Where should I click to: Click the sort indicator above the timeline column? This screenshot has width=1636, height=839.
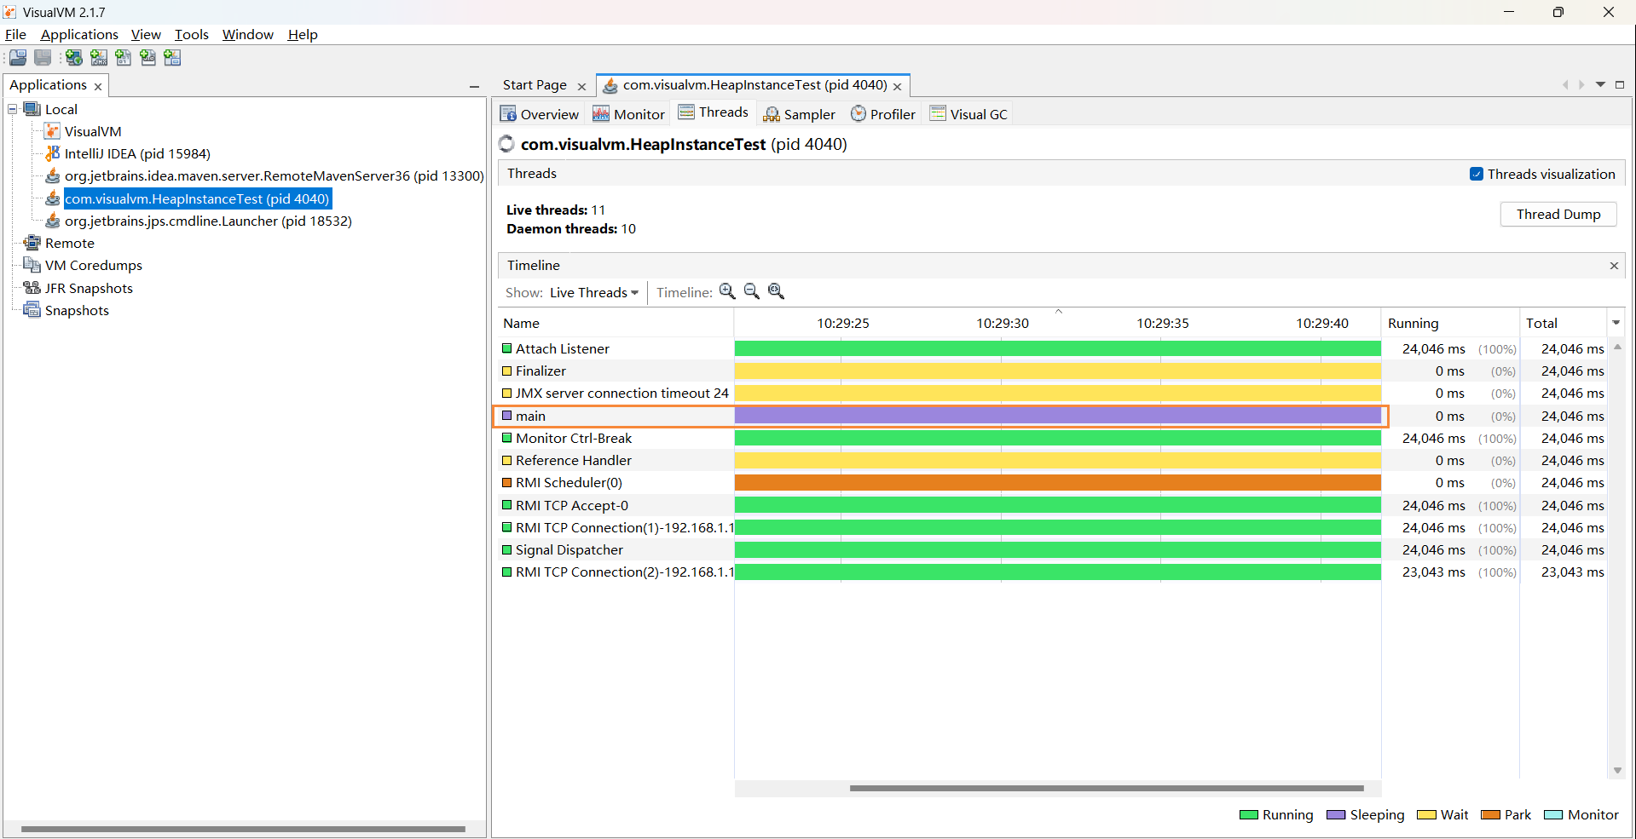pyautogui.click(x=1059, y=312)
